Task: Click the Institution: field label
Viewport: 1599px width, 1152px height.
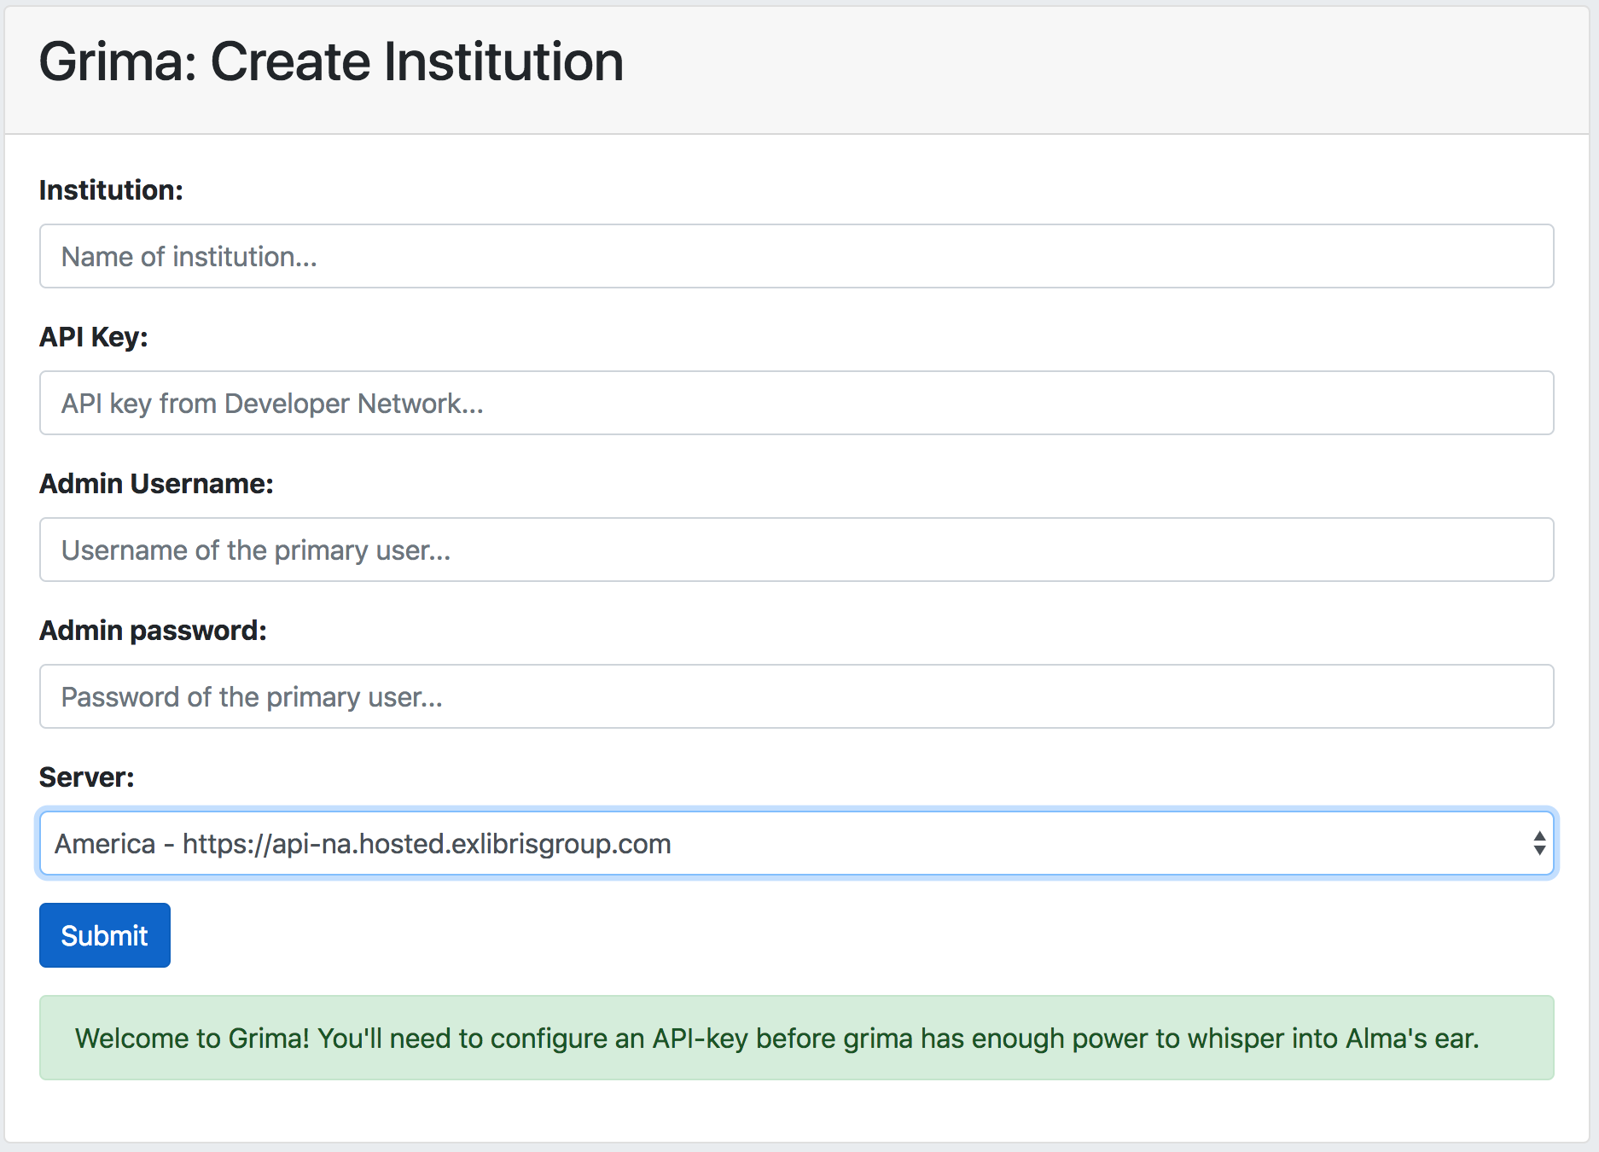Action: 112,189
